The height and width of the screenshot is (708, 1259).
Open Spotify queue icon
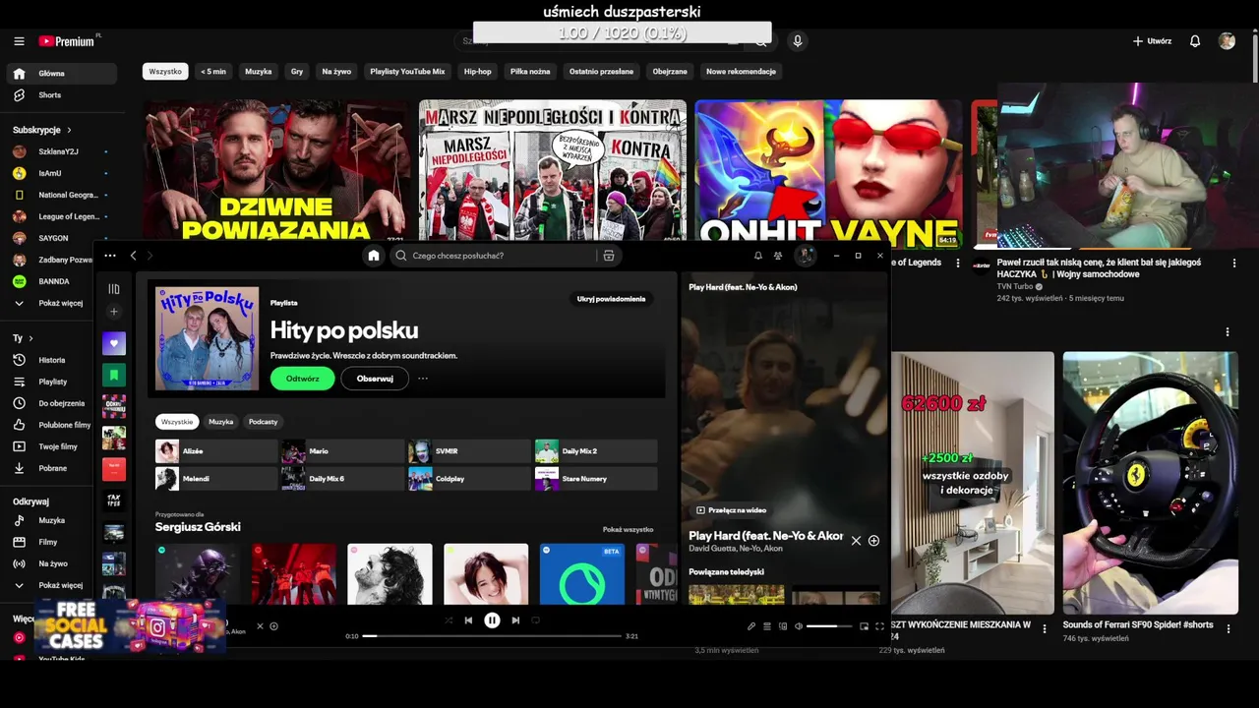(x=767, y=626)
